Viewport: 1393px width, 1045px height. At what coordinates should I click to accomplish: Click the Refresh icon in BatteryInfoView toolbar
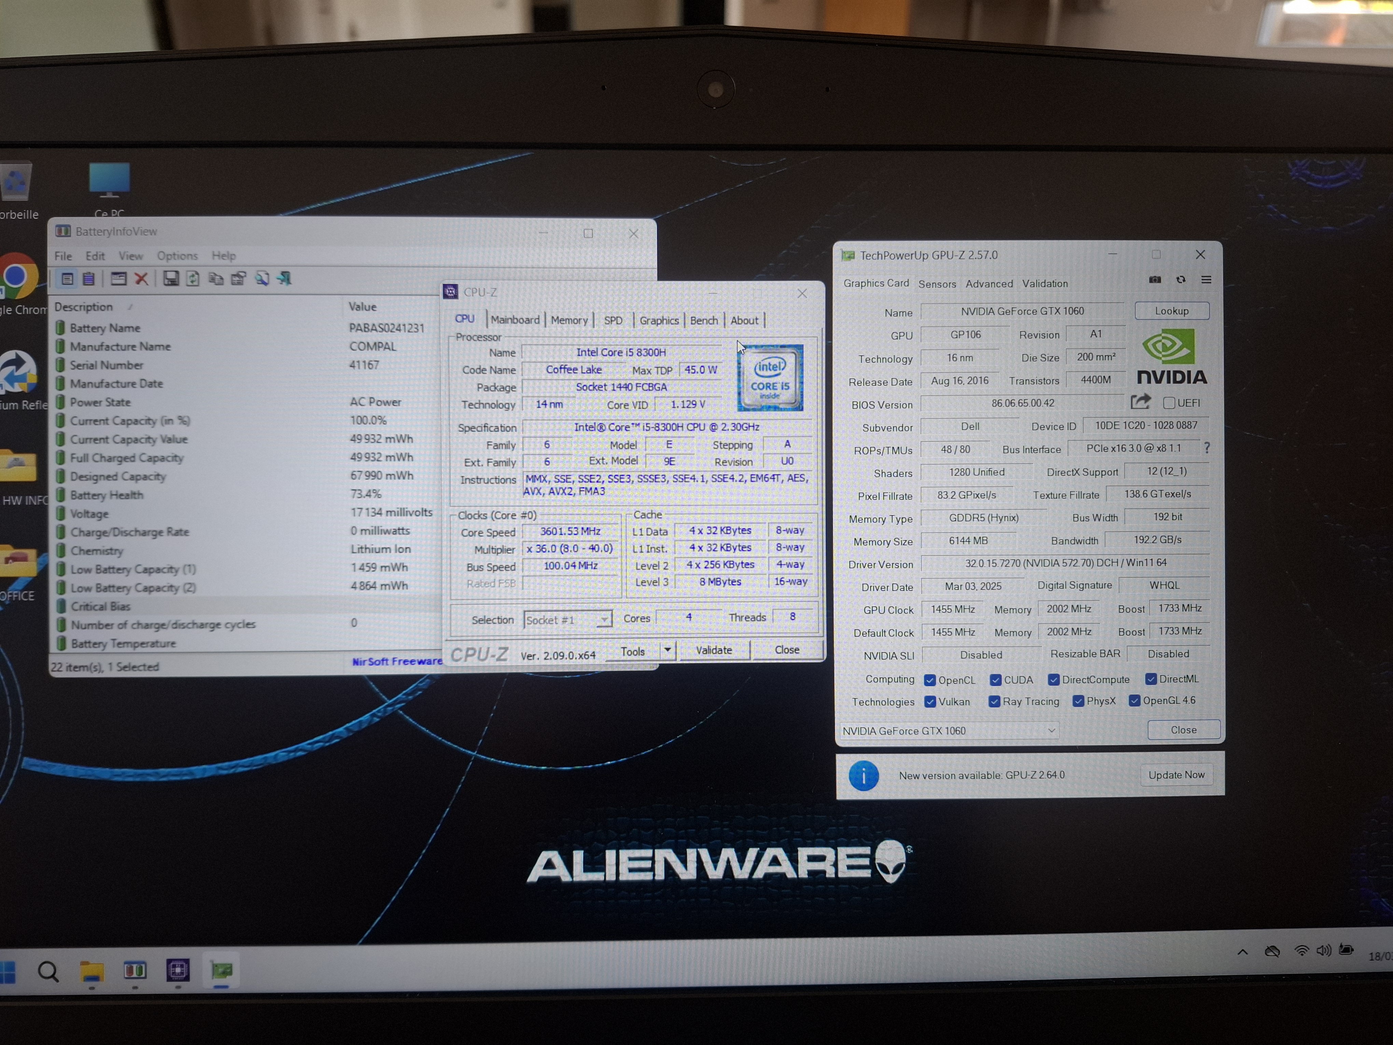click(193, 278)
